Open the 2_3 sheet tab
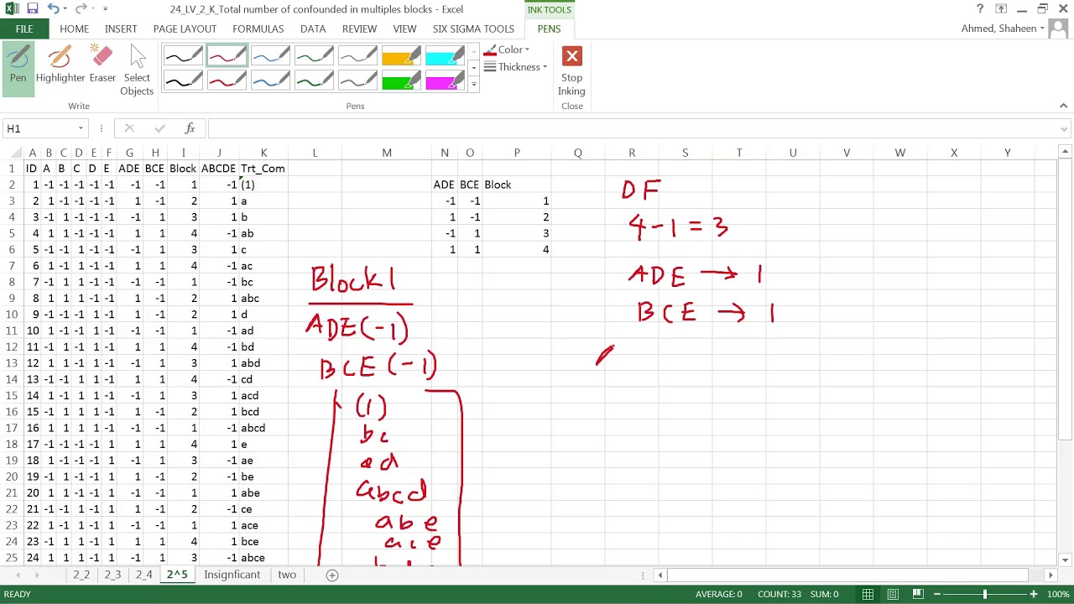The image size is (1074, 604). [112, 575]
